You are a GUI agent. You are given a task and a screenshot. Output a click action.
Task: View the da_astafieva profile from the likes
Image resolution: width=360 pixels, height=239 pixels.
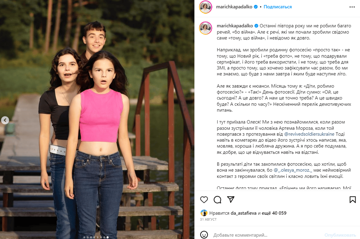coord(243,213)
